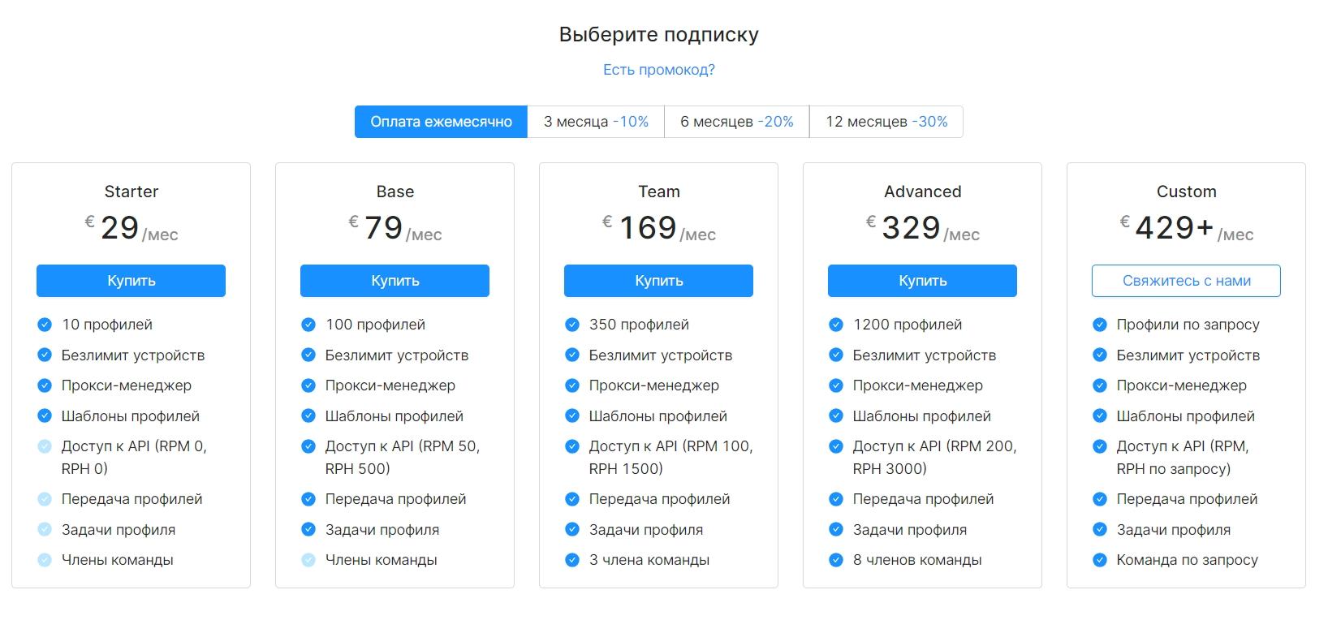Select the Оплата ежемесячно billing tab

click(x=441, y=122)
